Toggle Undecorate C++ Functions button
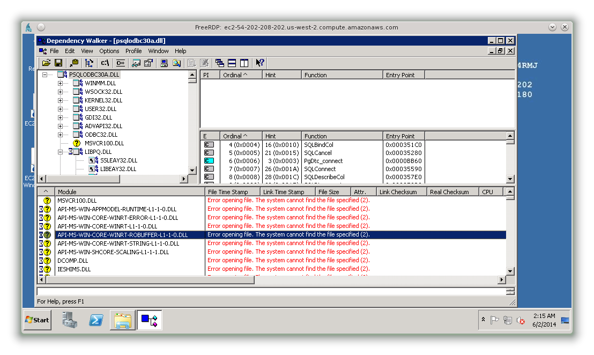The height and width of the screenshot is (355, 594). (x=121, y=63)
